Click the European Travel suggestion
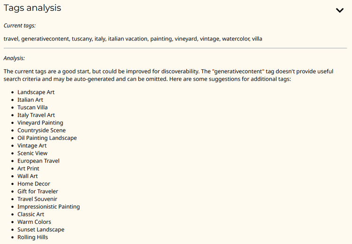The image size is (352, 244). 39,161
